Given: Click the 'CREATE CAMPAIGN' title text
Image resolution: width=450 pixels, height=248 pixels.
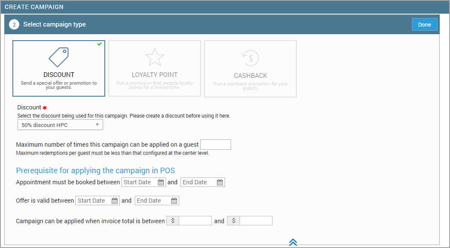Looking at the screenshot, I should pyautogui.click(x=34, y=7).
